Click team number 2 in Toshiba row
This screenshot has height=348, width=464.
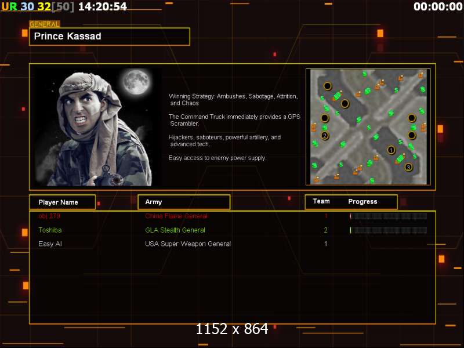click(x=325, y=230)
